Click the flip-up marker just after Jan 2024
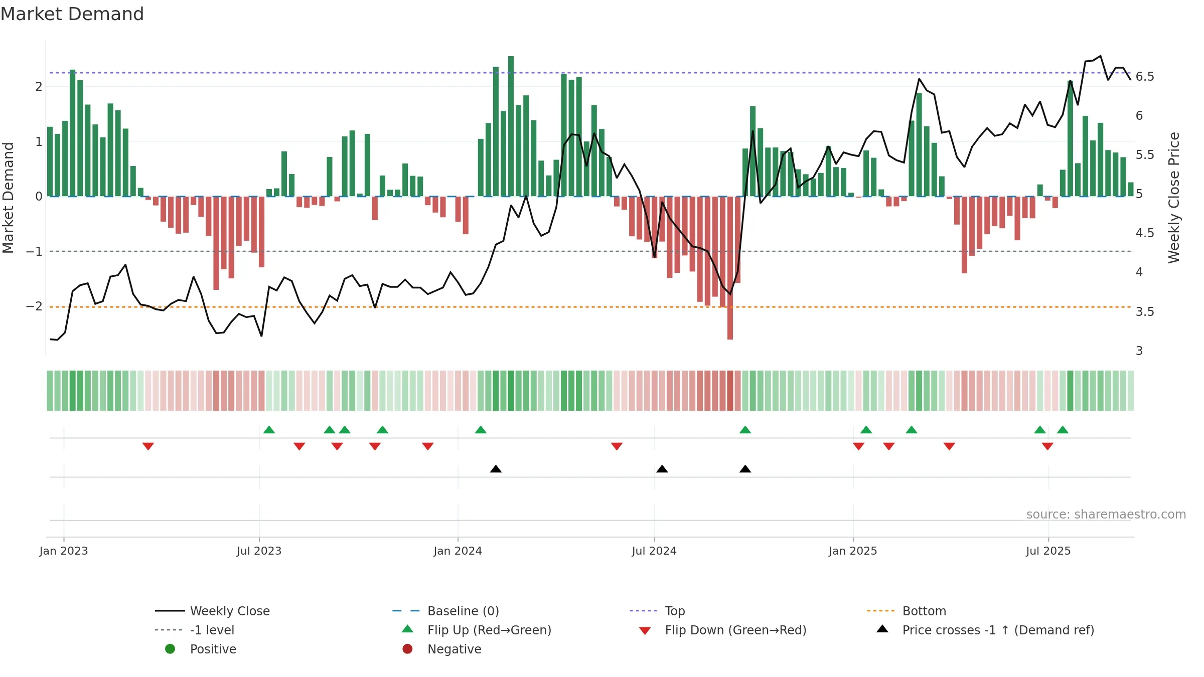The image size is (1204, 677). click(x=481, y=430)
